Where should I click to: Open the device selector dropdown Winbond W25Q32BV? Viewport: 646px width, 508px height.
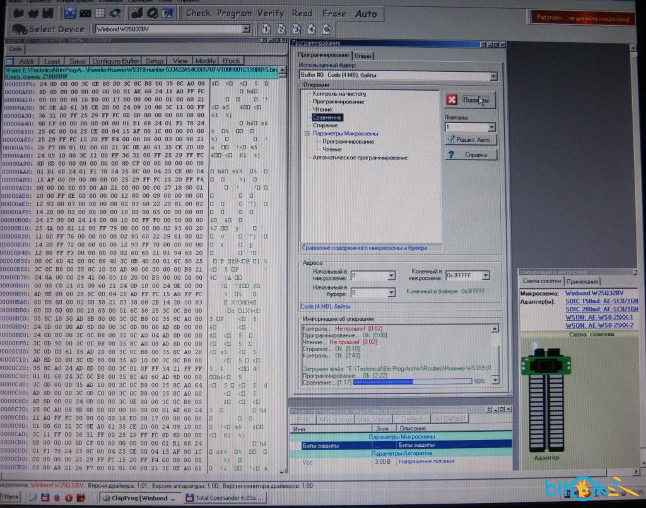click(246, 29)
